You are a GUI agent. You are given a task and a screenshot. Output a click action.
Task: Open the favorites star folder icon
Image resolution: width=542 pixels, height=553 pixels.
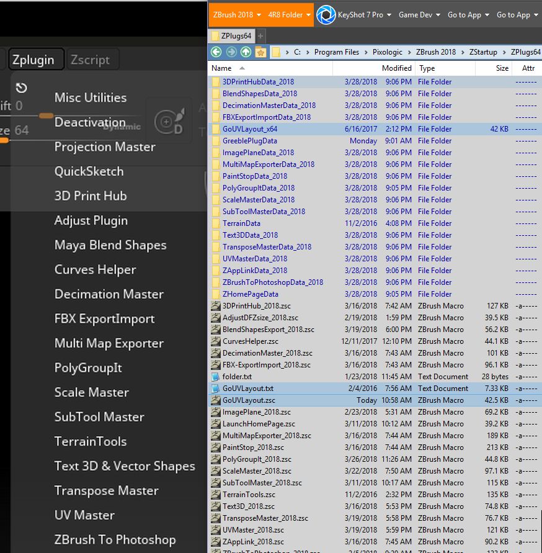261,52
